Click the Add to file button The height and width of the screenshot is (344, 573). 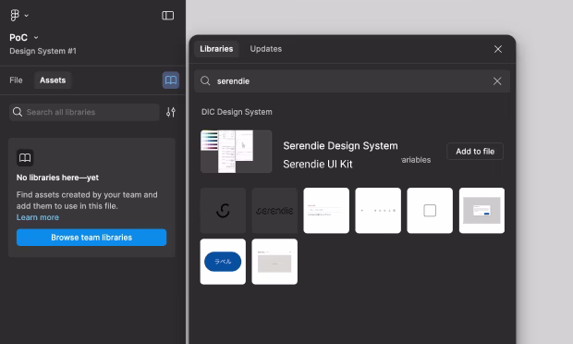(475, 152)
